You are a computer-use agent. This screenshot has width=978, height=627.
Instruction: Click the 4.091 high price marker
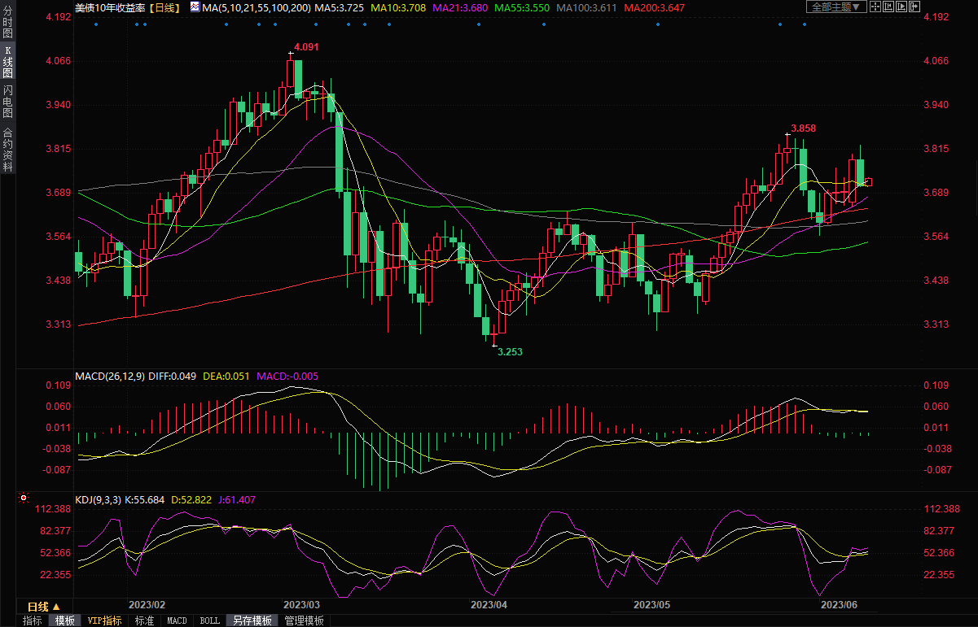tap(306, 46)
